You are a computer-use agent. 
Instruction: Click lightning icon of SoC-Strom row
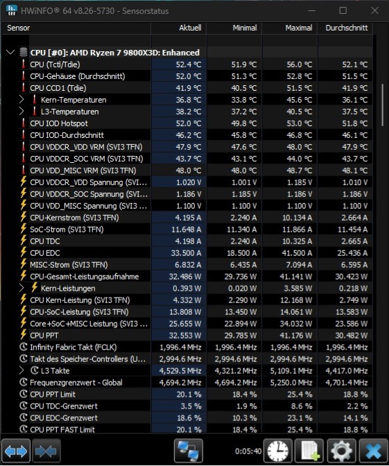(23, 229)
